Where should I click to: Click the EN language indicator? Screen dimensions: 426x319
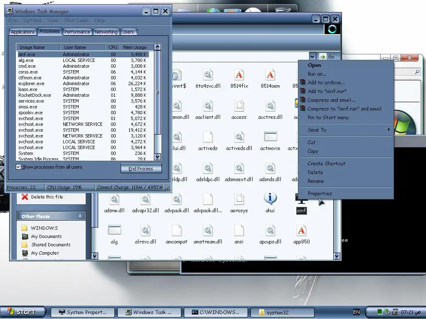coord(356,312)
